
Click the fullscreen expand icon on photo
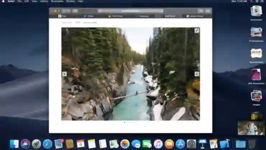[197, 31]
